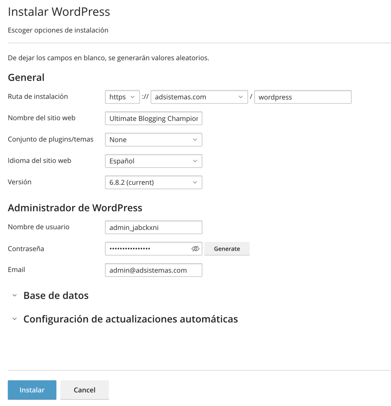391x406 pixels.
Task: Click the Nombre del sitio web field
Action: pos(154,118)
